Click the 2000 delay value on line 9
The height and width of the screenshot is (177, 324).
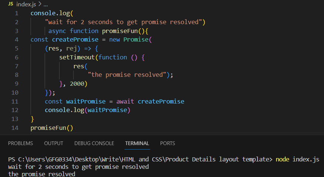point(77,84)
